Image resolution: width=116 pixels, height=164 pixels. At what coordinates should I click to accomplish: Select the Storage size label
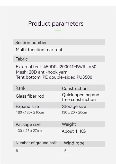(x=74, y=107)
